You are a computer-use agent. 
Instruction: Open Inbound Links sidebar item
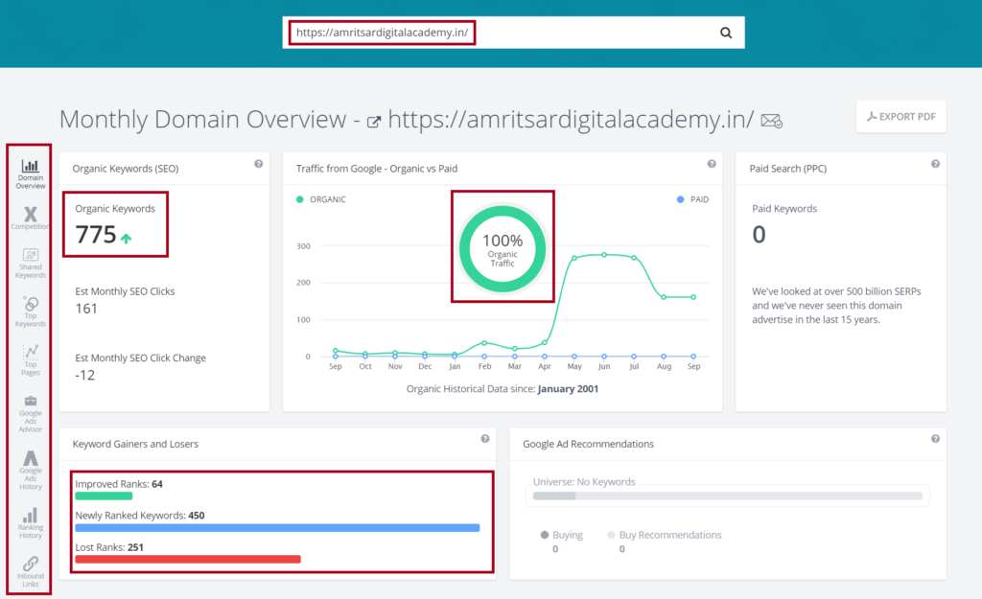pyautogui.click(x=30, y=571)
